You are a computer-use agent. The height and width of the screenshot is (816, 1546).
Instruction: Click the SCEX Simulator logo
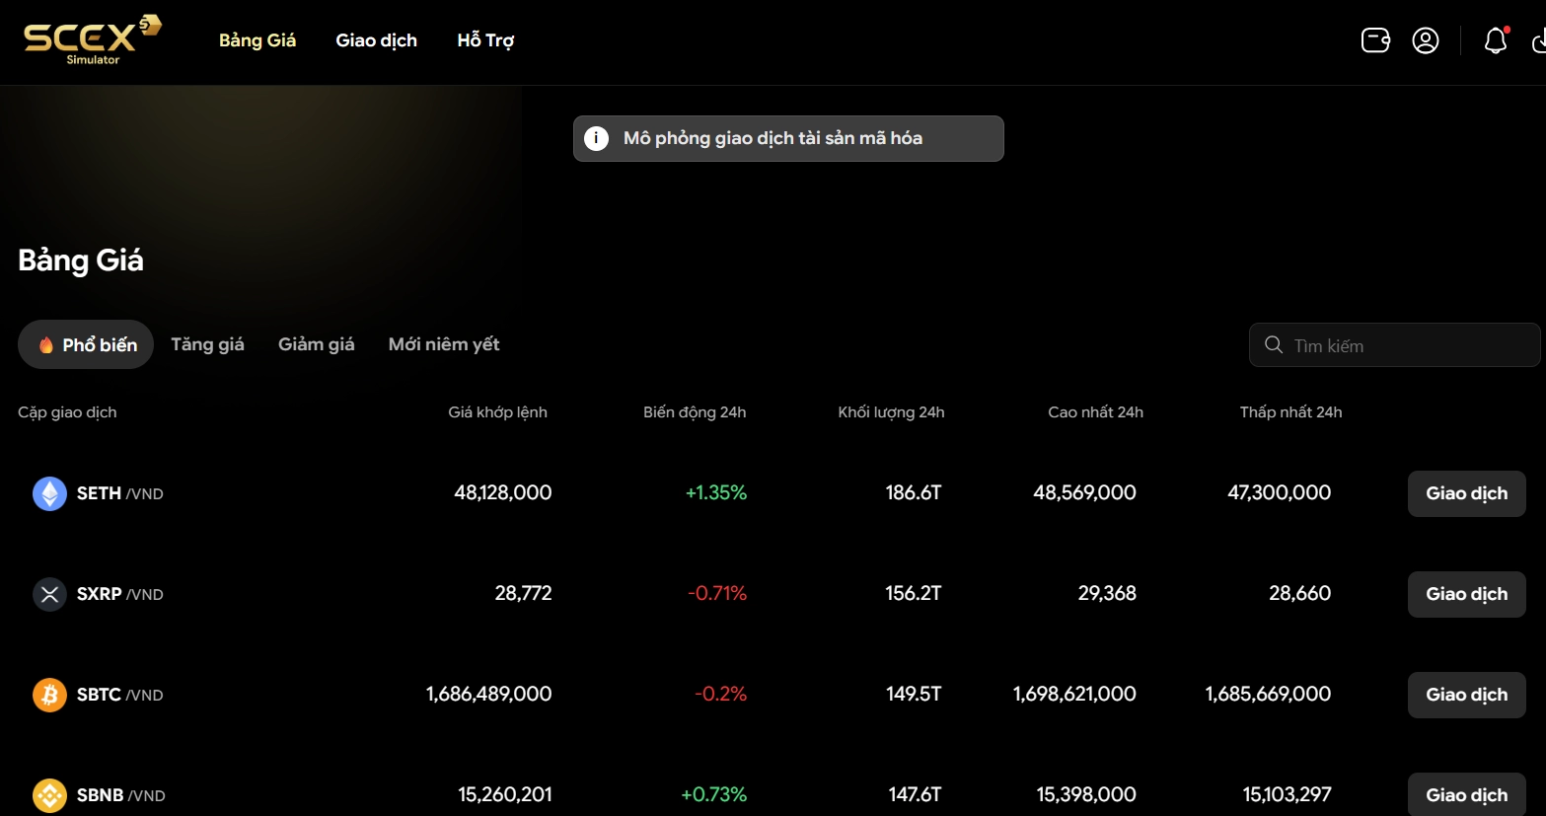point(92,40)
